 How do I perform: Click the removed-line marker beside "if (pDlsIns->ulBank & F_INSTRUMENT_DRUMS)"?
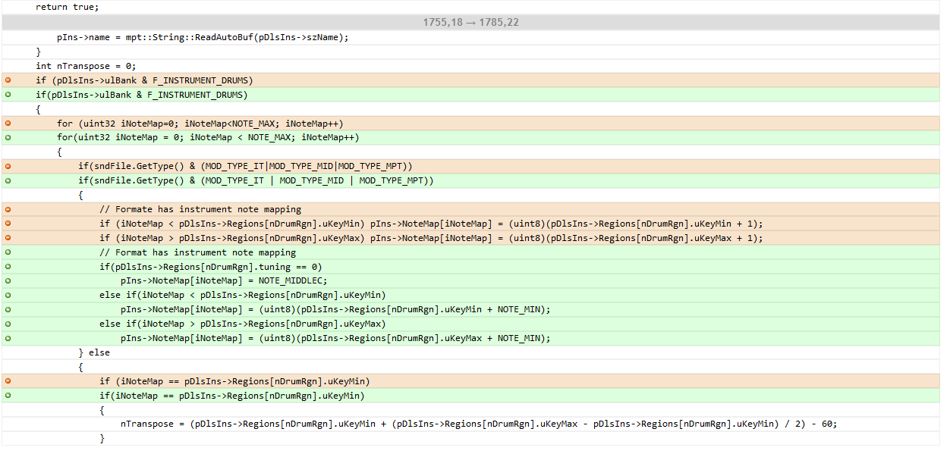(x=8, y=80)
